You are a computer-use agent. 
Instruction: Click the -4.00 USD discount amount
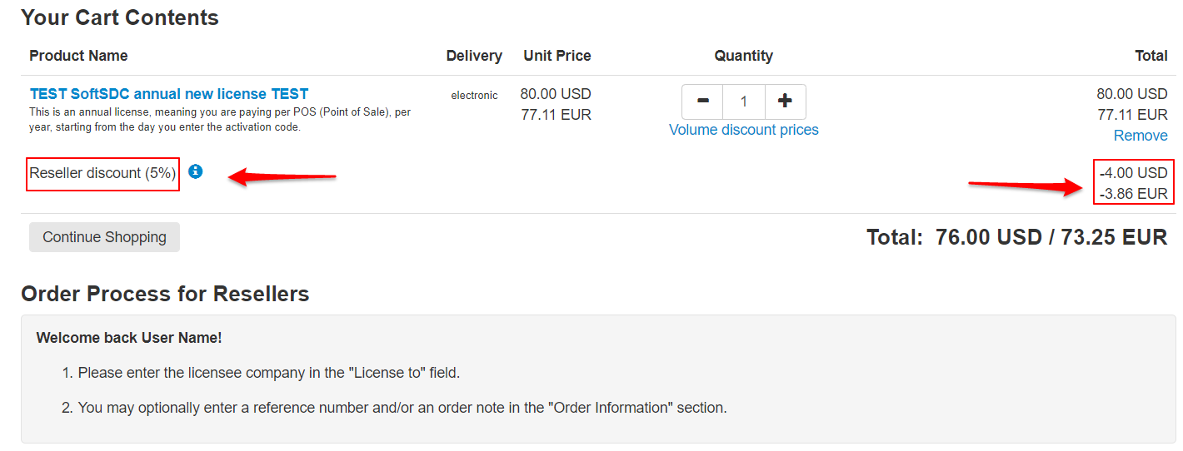click(x=1133, y=173)
